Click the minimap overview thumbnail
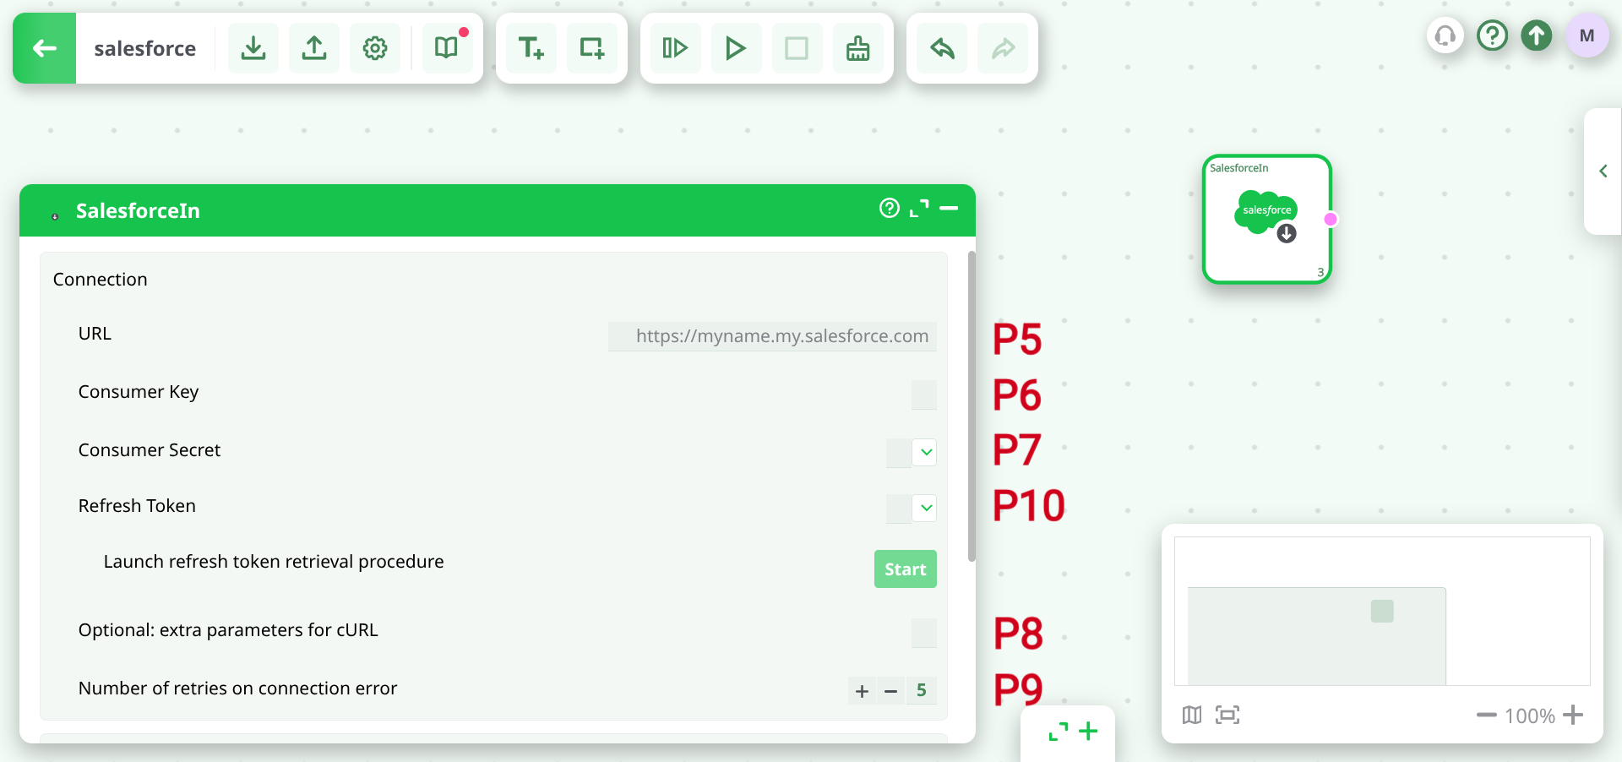The height and width of the screenshot is (762, 1622). tap(1382, 611)
